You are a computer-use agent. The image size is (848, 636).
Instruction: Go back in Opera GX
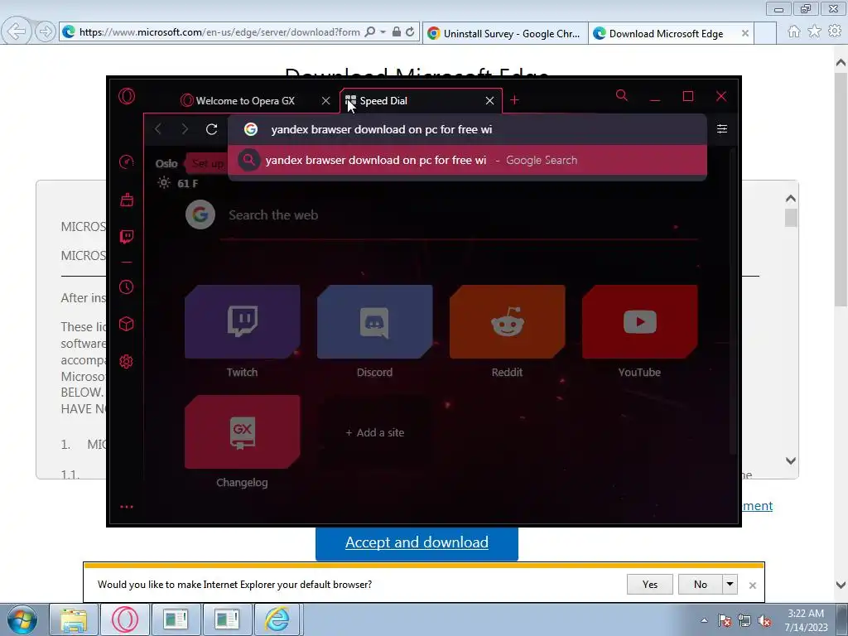(158, 128)
